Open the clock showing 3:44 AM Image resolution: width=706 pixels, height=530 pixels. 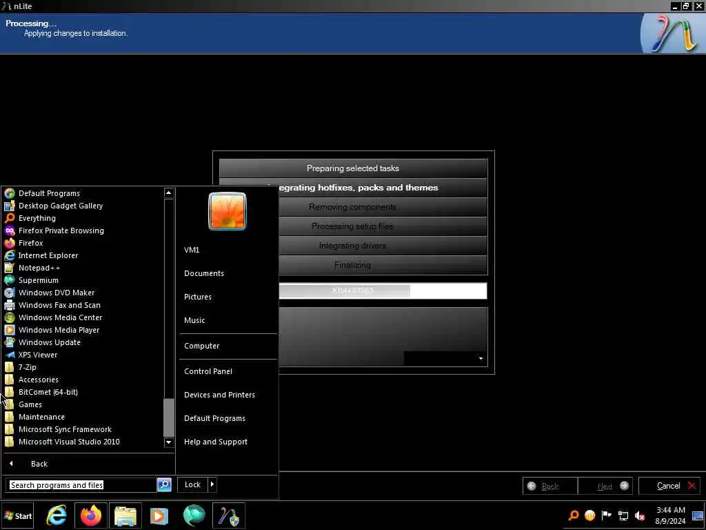tap(670, 516)
